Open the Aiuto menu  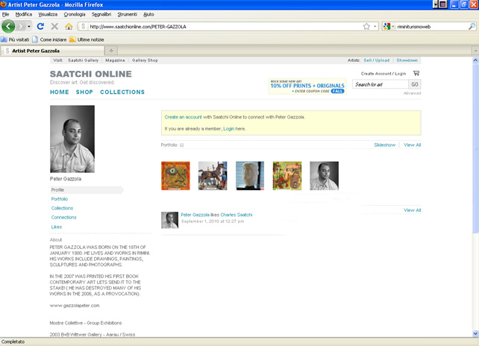click(x=148, y=14)
